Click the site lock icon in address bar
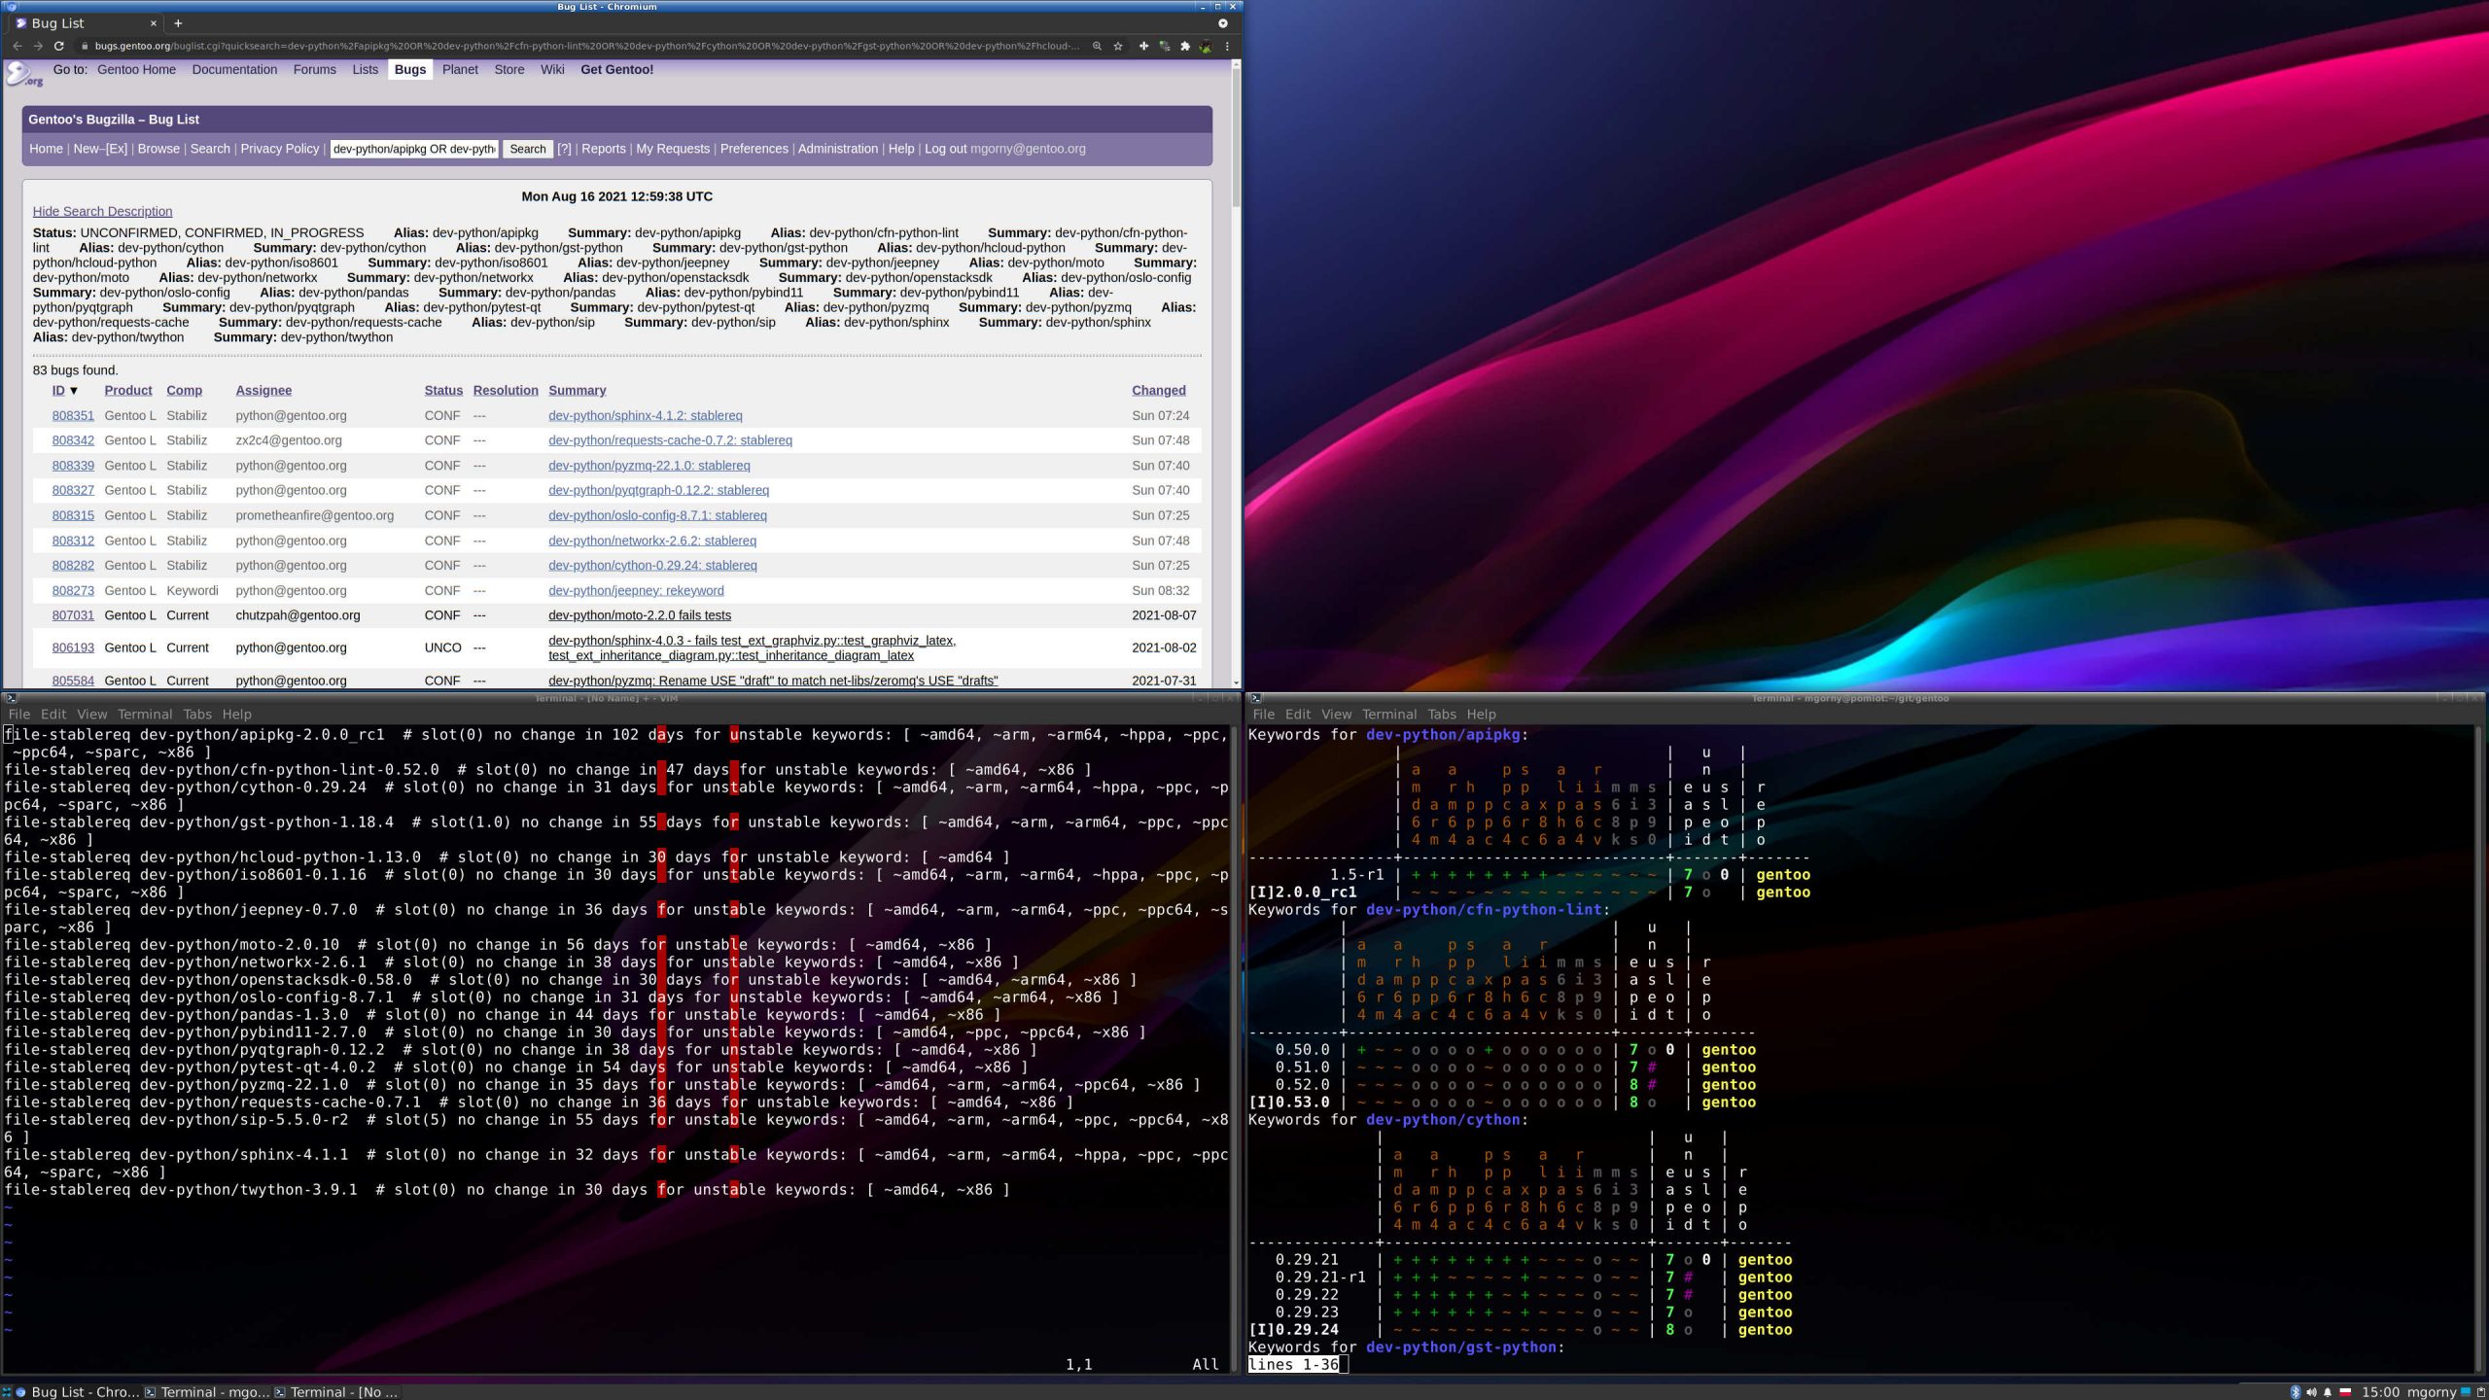Screen dimensions: 2489x1400 86,46
